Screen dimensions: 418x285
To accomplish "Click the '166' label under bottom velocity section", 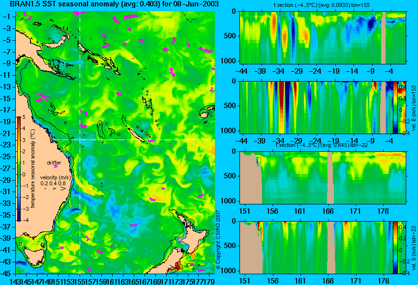I will click(328, 281).
